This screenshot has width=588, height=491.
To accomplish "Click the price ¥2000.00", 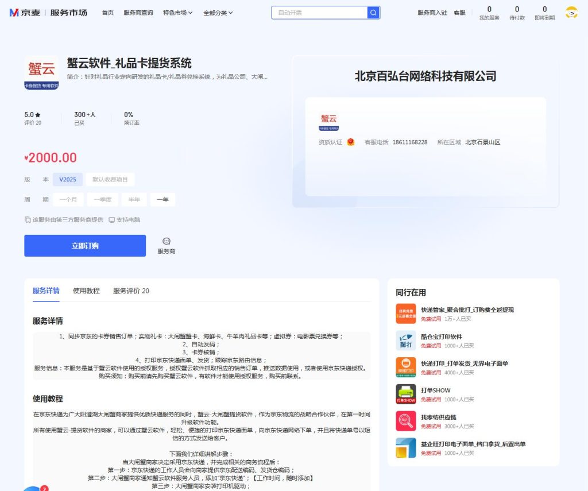I will point(51,157).
